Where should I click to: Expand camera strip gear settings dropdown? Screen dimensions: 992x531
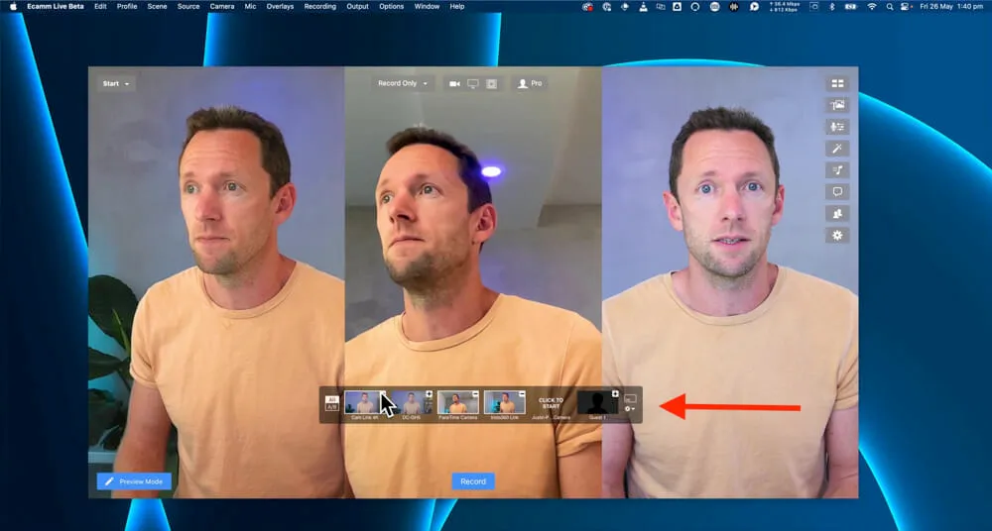coord(630,409)
